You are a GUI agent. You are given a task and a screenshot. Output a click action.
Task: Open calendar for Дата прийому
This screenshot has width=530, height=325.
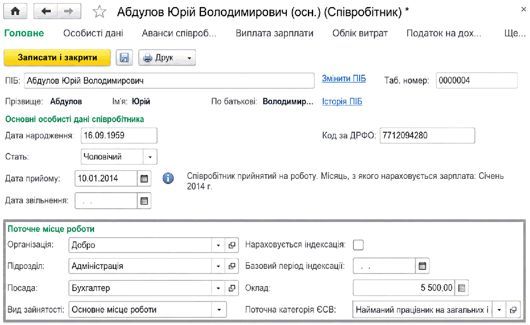pyautogui.click(x=144, y=179)
